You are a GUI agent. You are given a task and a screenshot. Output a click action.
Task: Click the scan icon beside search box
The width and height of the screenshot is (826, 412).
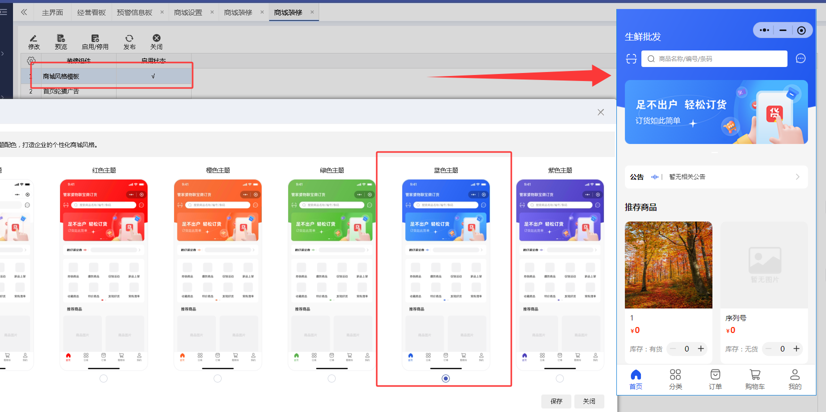(631, 59)
